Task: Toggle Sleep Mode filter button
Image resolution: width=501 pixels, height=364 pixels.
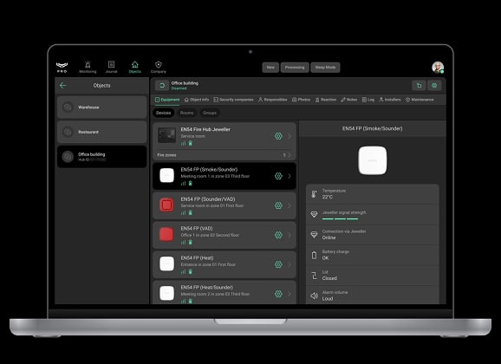Action: click(x=325, y=68)
